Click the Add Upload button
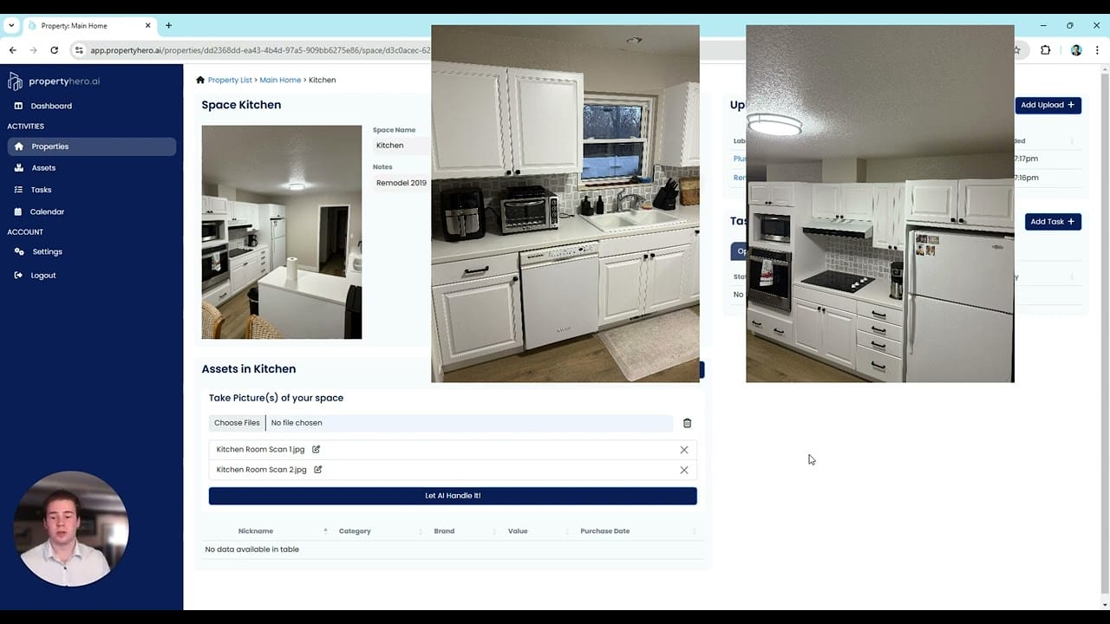 (1048, 105)
